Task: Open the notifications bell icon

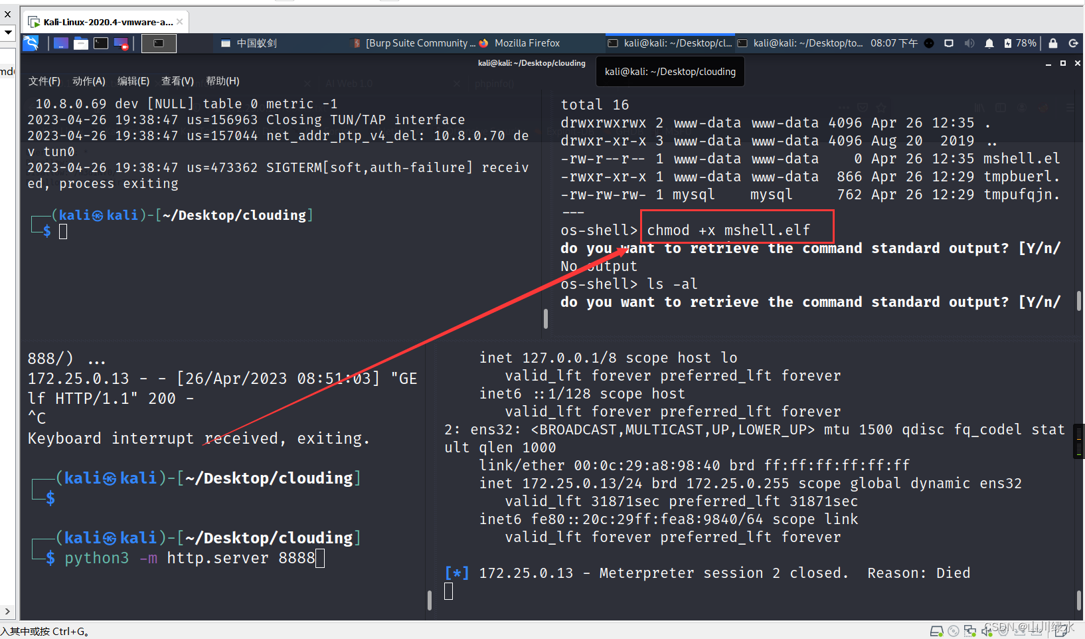Action: (989, 43)
